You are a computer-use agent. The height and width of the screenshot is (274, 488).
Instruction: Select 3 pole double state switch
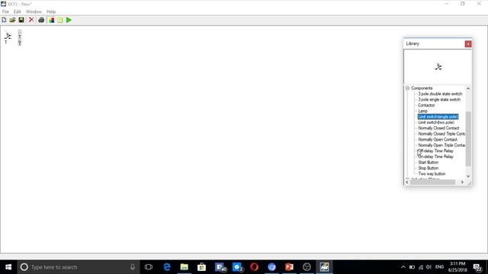(x=440, y=94)
